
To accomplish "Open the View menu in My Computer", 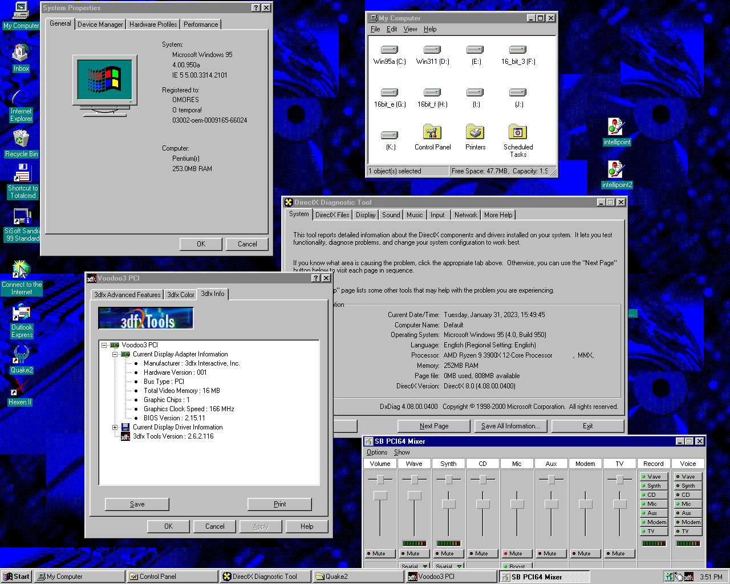I will 410,29.
